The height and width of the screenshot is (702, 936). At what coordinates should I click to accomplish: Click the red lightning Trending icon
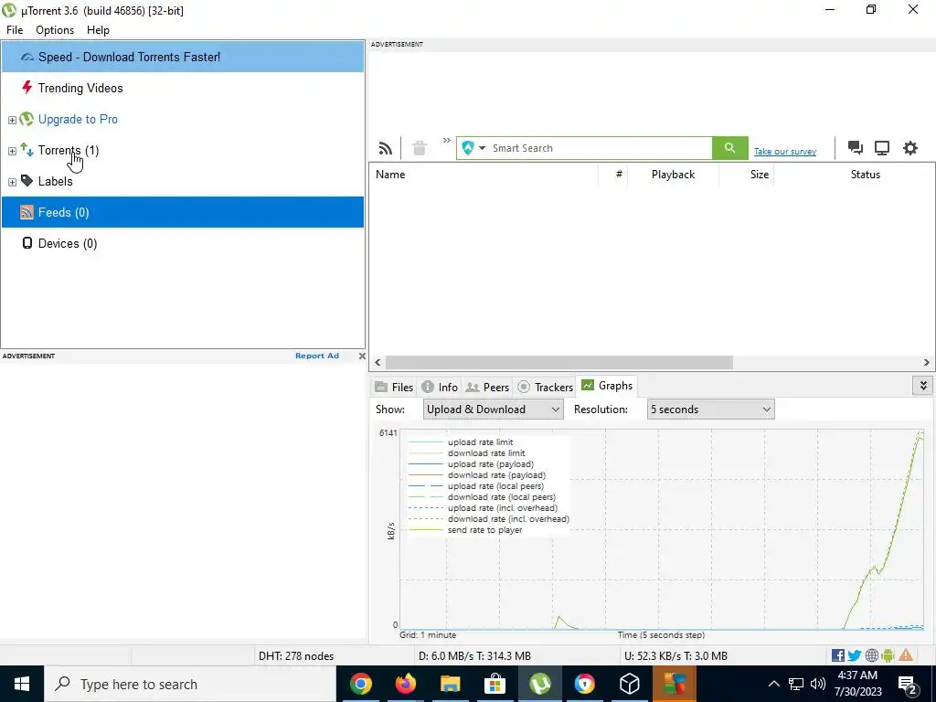pos(27,88)
